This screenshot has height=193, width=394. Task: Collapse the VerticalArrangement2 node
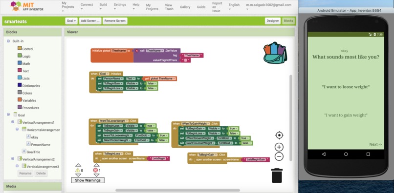tap(13, 159)
